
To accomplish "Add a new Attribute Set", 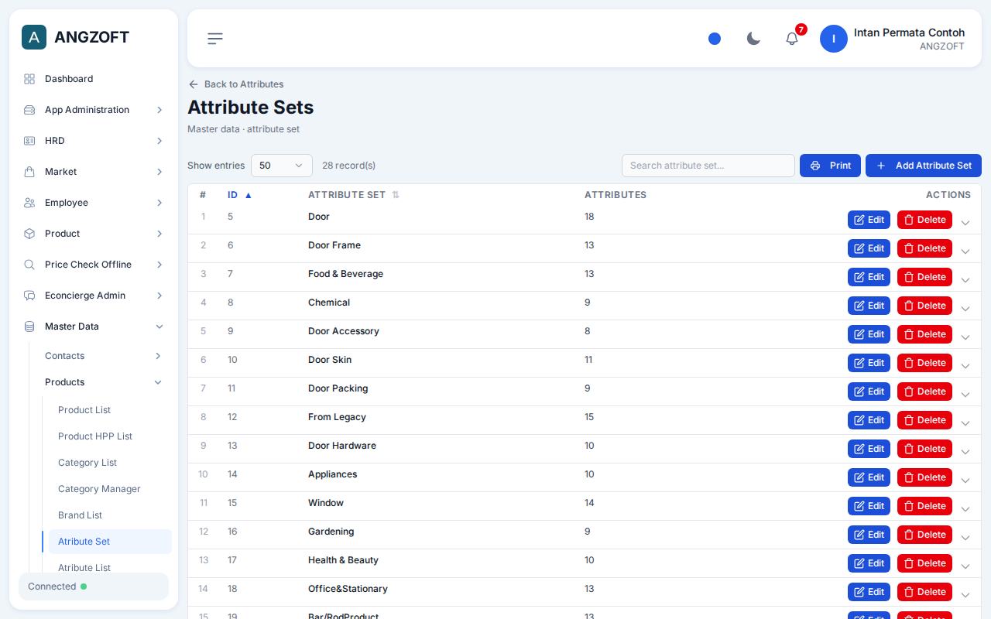I will point(924,166).
